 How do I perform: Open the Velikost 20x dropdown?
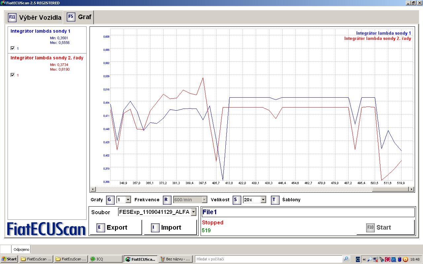263,200
